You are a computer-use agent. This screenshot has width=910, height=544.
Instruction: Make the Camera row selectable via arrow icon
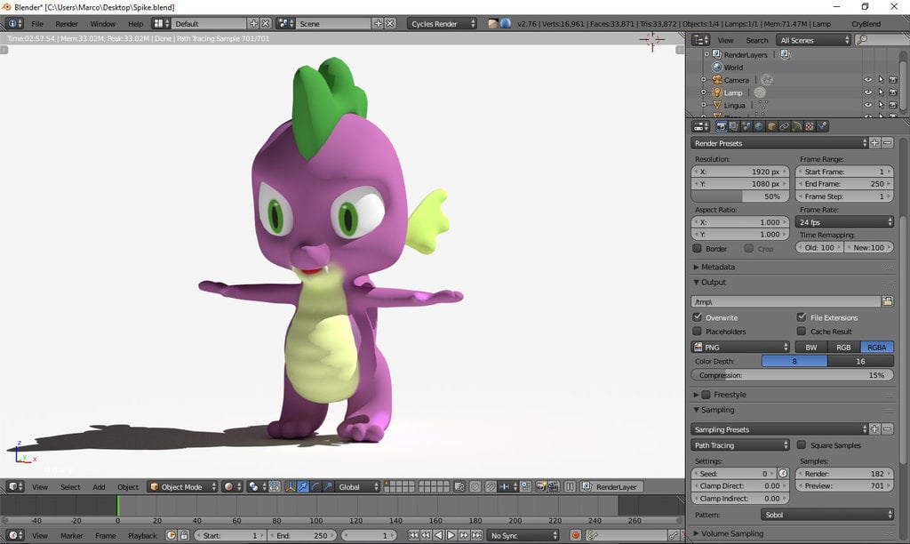[881, 79]
